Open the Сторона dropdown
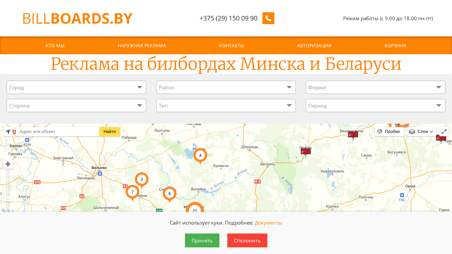Screen dimensions: 452x254 click(76, 106)
